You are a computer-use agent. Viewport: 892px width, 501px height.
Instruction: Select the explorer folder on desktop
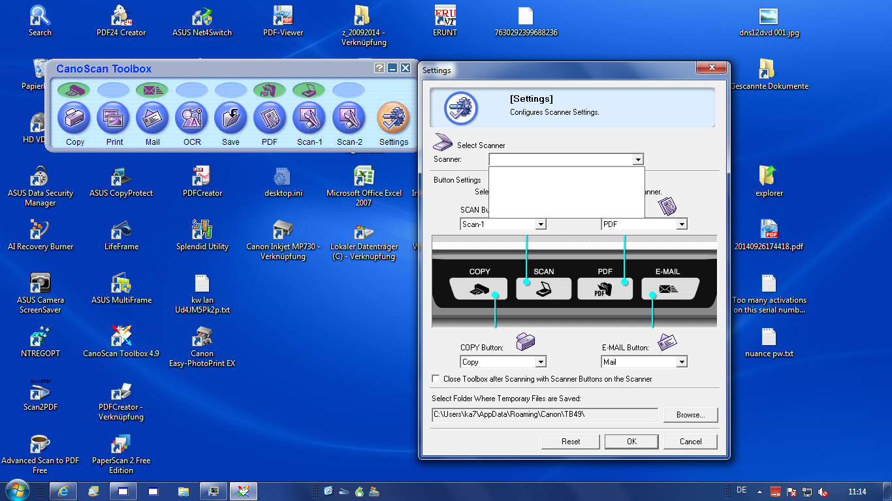coord(769,182)
